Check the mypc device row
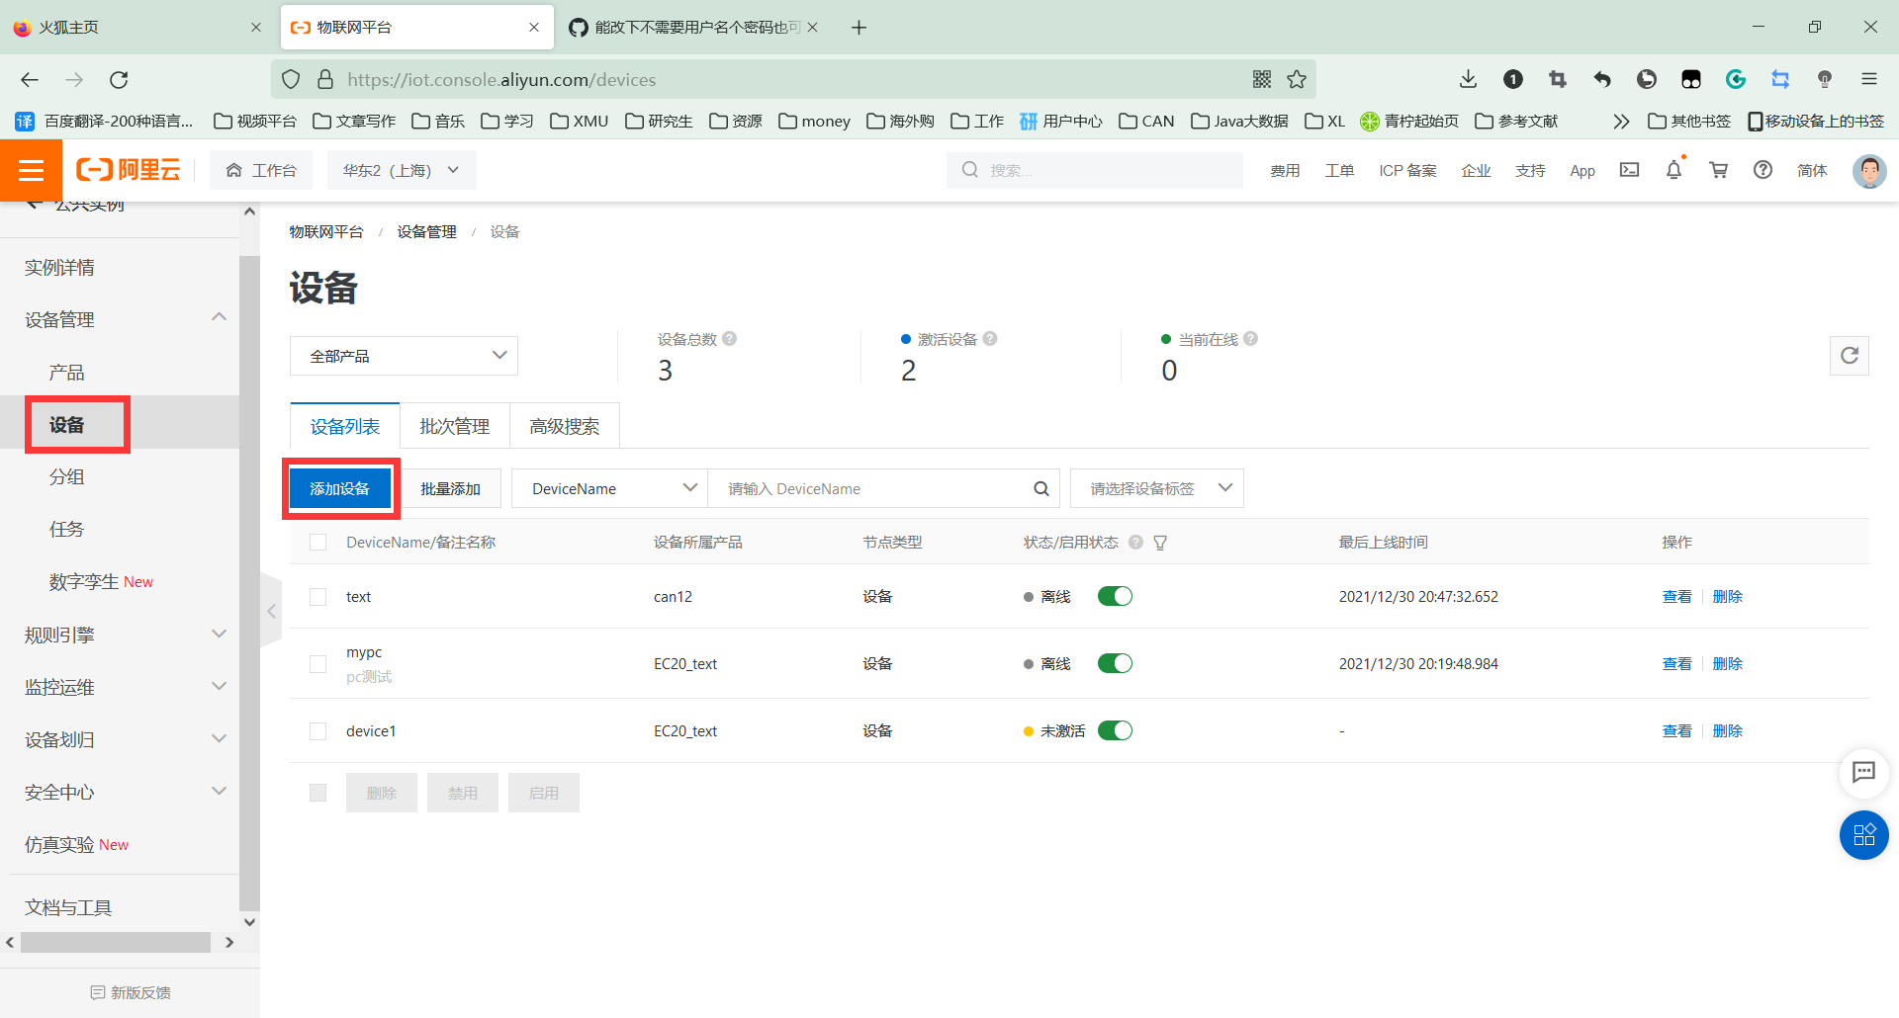 317,664
